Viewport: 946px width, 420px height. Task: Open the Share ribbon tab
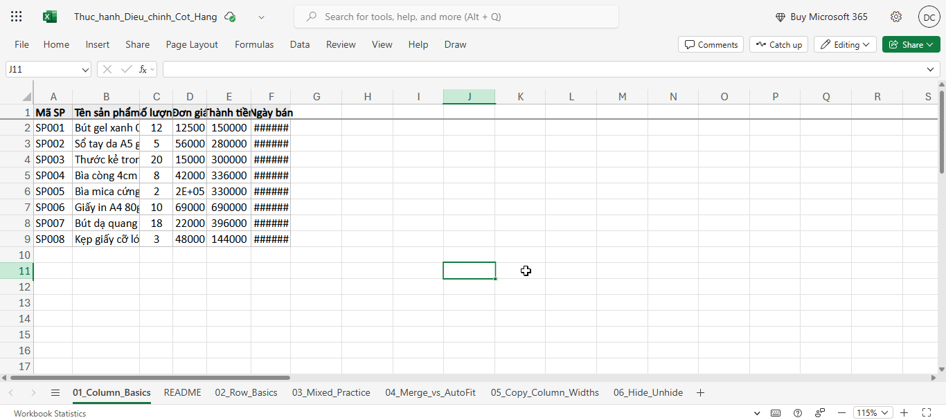tap(137, 44)
